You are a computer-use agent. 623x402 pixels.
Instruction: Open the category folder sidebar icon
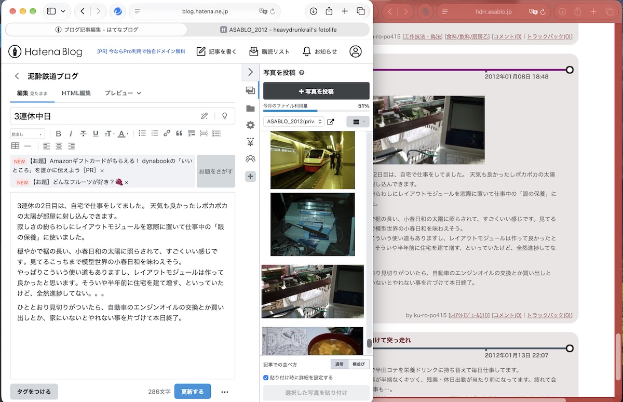[250, 108]
